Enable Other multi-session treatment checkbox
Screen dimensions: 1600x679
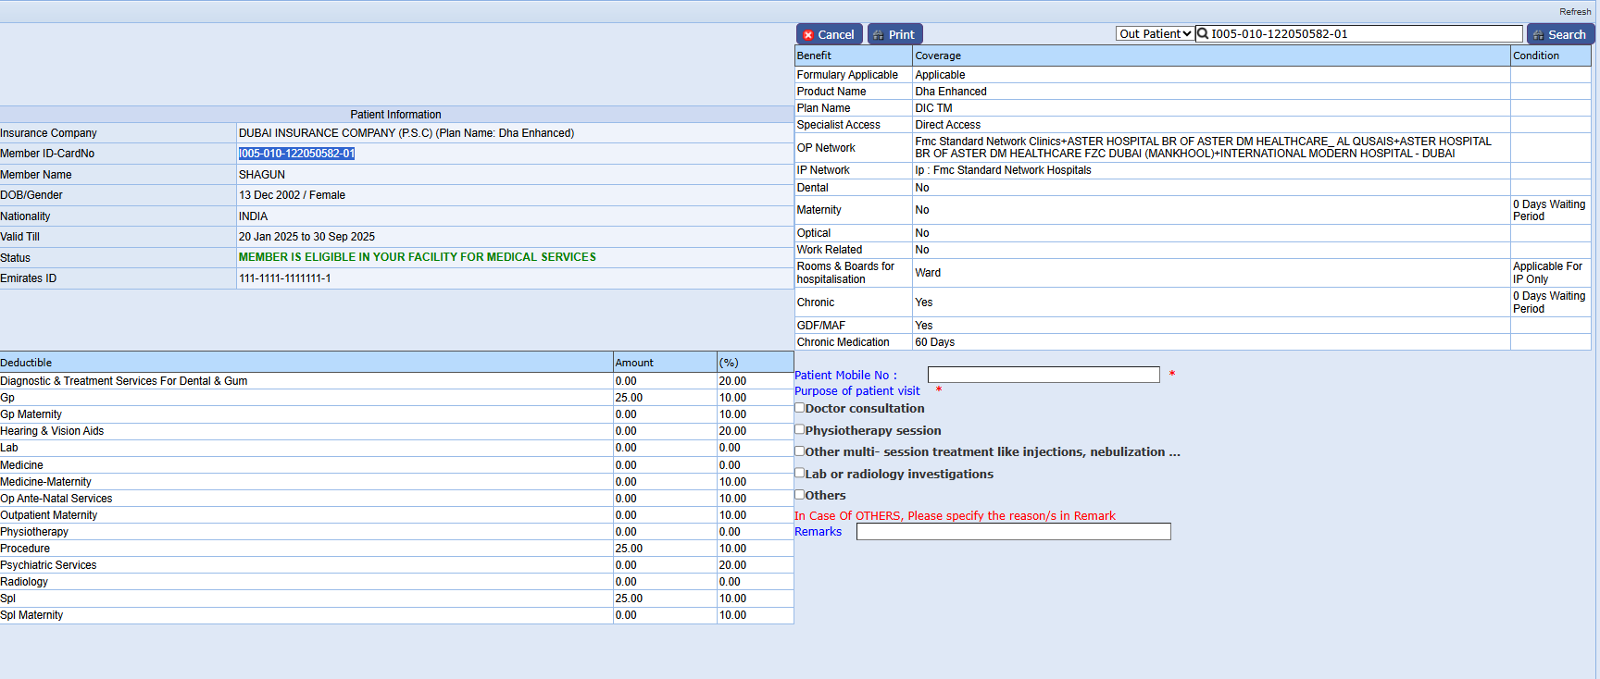pyautogui.click(x=800, y=451)
